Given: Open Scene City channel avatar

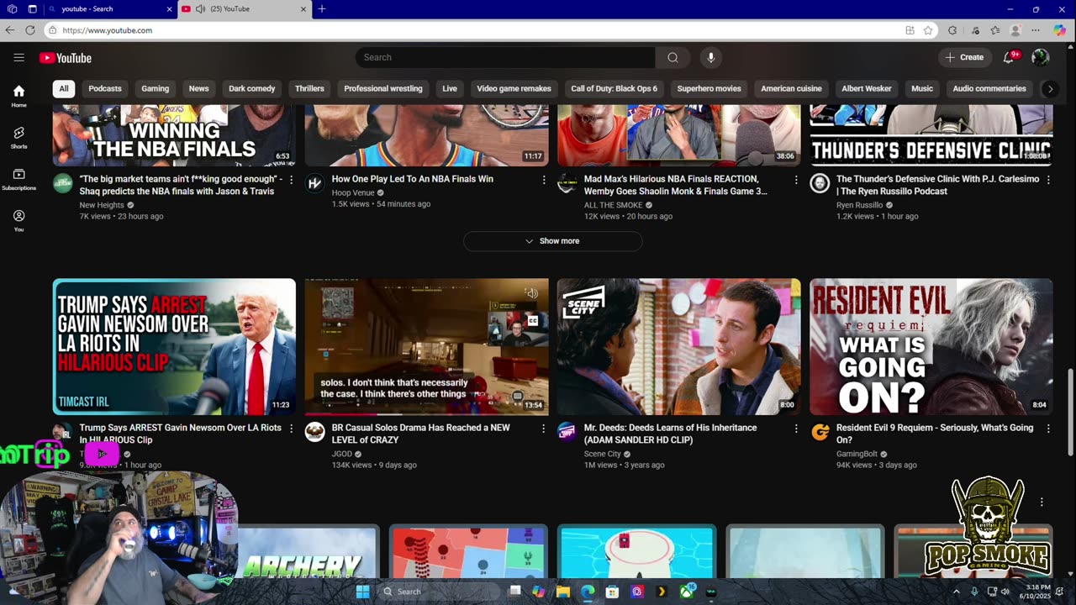Looking at the screenshot, I should [567, 432].
